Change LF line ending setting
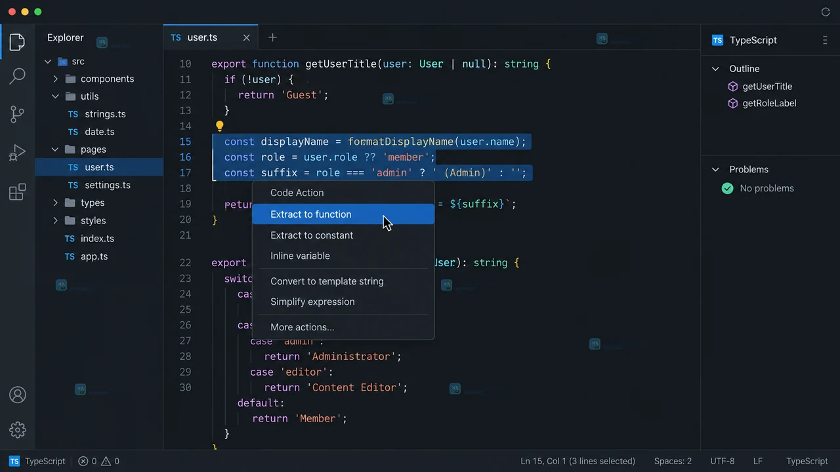The image size is (840, 472). [757, 461]
